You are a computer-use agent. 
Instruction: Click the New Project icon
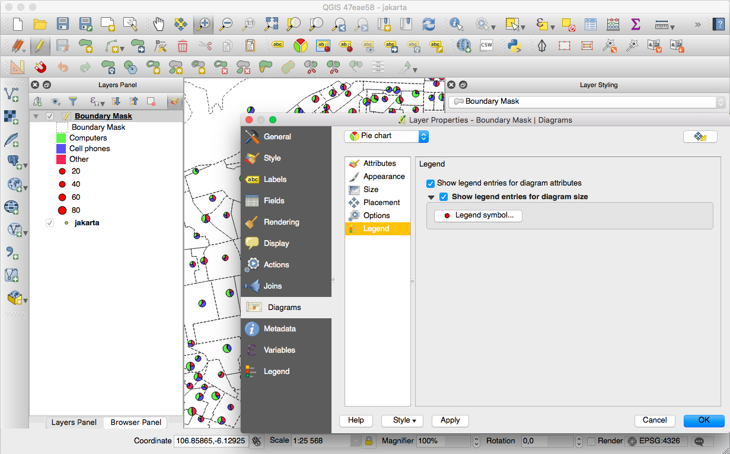coord(17,24)
